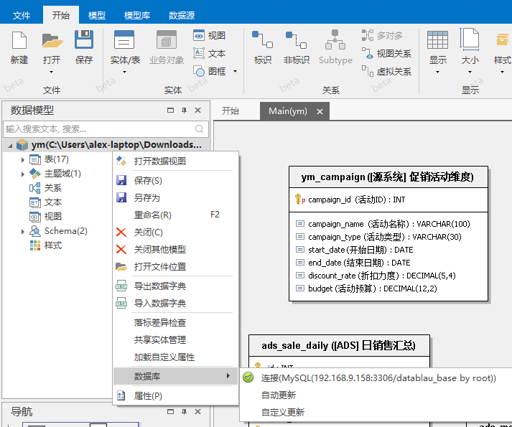Image resolution: width=512 pixels, height=427 pixels.
Task: Choose 共享实体管理 from context menu
Action: 176,340
